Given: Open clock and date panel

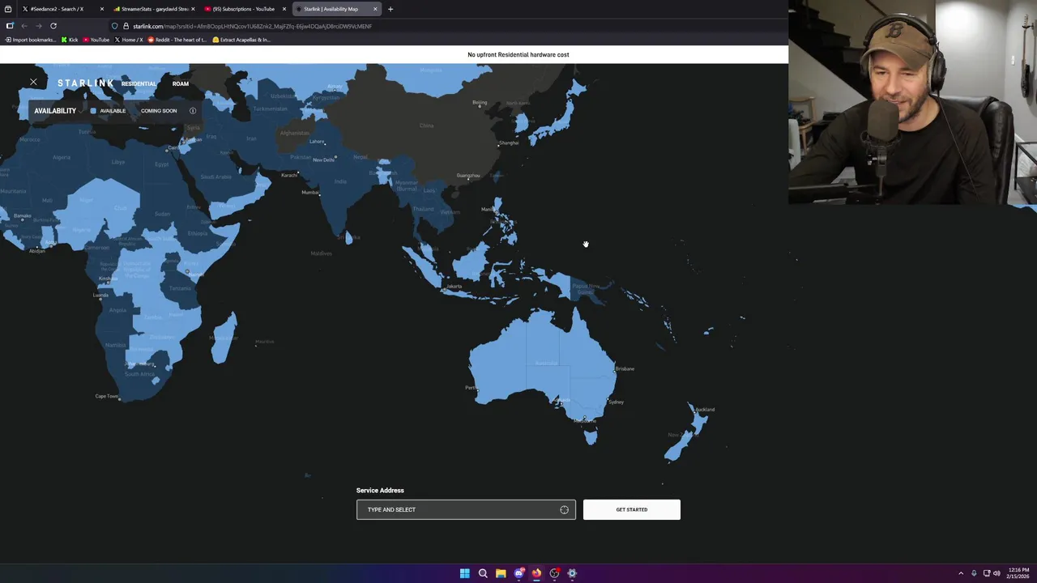Looking at the screenshot, I should click(1018, 573).
